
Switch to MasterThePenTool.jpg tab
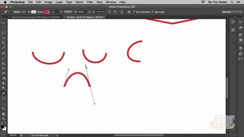point(36,17)
